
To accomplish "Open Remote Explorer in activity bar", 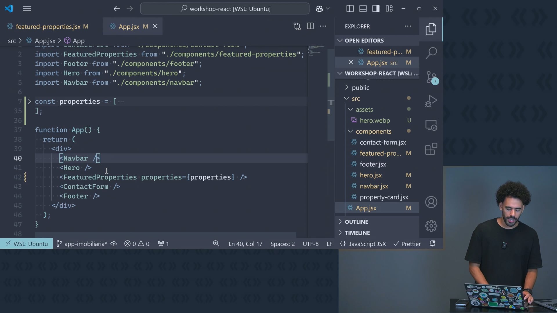I will 431,125.
